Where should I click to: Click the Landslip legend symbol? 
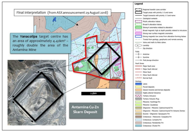pyautogui.click(x=138, y=46)
